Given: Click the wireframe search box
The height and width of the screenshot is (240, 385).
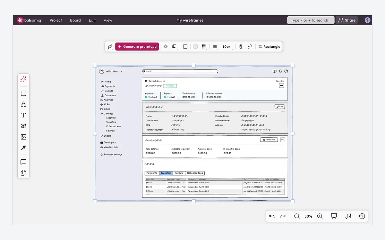Looking at the screenshot, I should tap(180, 71).
